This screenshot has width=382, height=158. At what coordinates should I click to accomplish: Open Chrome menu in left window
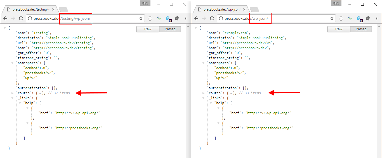[x=186, y=18]
